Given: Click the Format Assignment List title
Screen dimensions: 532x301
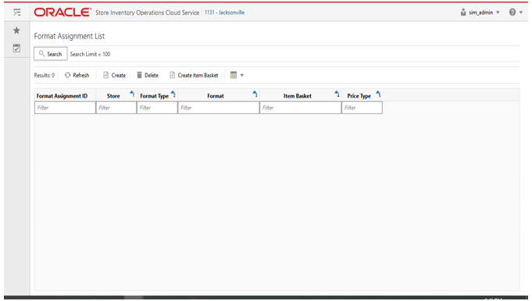Looking at the screenshot, I should click(x=70, y=36).
